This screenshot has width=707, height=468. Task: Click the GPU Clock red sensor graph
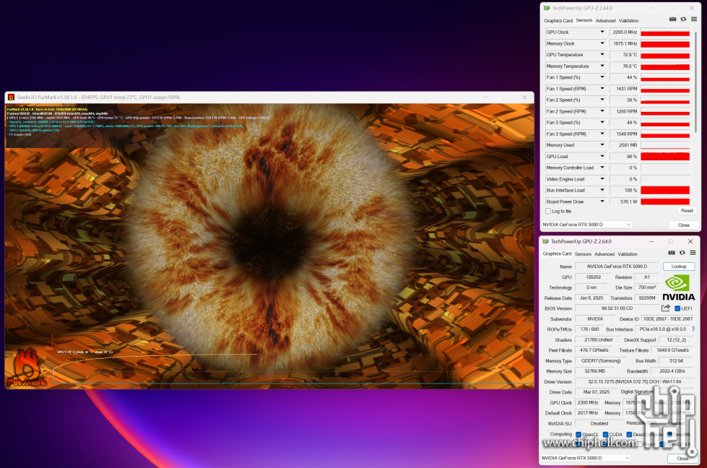click(x=665, y=32)
